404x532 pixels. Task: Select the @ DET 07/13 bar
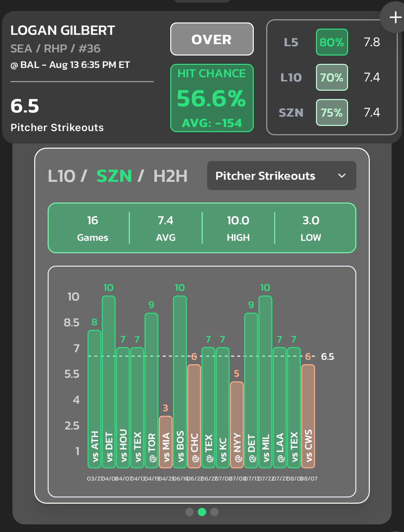(251, 390)
